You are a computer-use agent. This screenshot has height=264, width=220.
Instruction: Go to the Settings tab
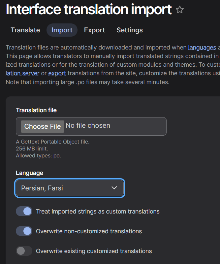[x=129, y=30]
